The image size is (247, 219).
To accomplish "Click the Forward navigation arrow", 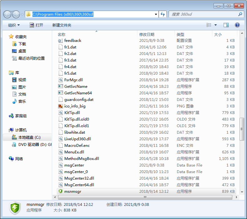I will coord(16,14).
